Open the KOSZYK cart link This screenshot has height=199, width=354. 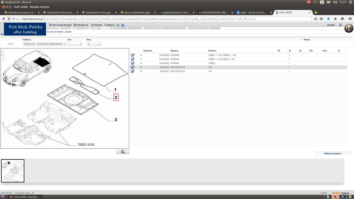[x=97, y=25]
